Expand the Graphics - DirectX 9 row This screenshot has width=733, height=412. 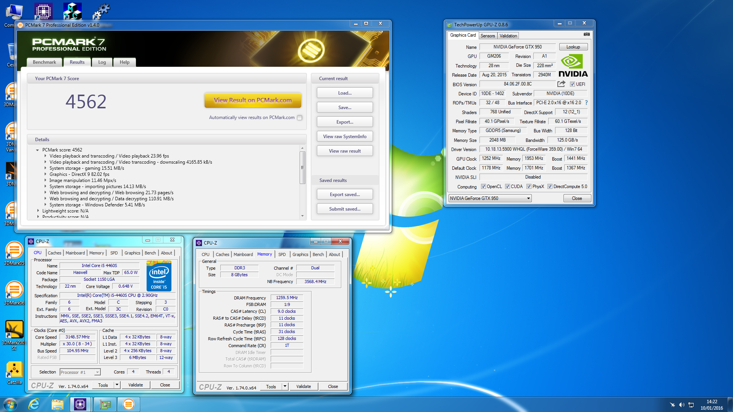point(45,174)
